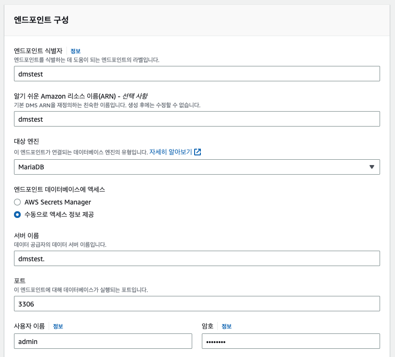Viewport: 395px width, 357px height.
Task: Click the 사용자 이름 field showing admin
Action: pyautogui.click(x=103, y=341)
